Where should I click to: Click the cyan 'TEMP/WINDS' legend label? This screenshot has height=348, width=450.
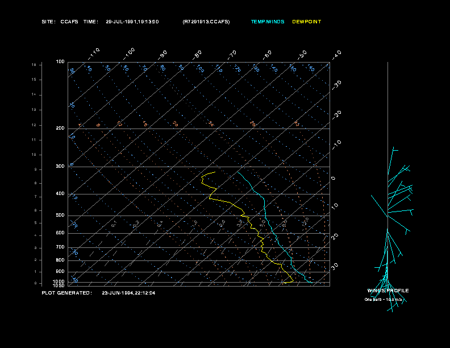click(x=268, y=22)
